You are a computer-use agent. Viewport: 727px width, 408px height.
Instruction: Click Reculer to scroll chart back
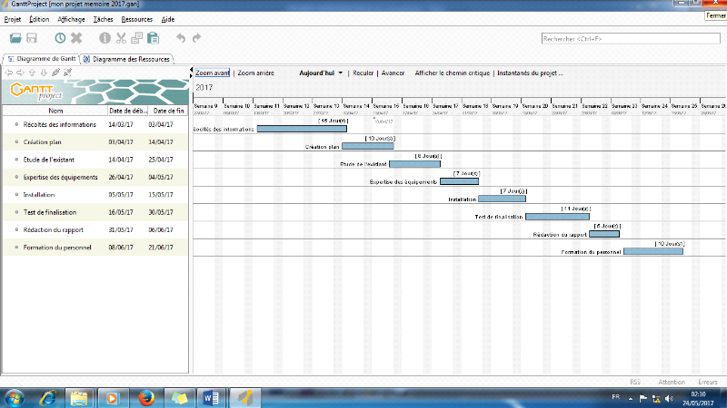click(363, 73)
